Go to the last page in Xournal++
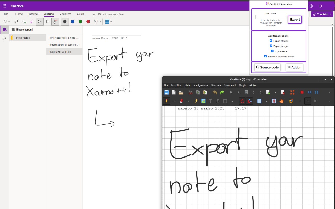 point(261,92)
